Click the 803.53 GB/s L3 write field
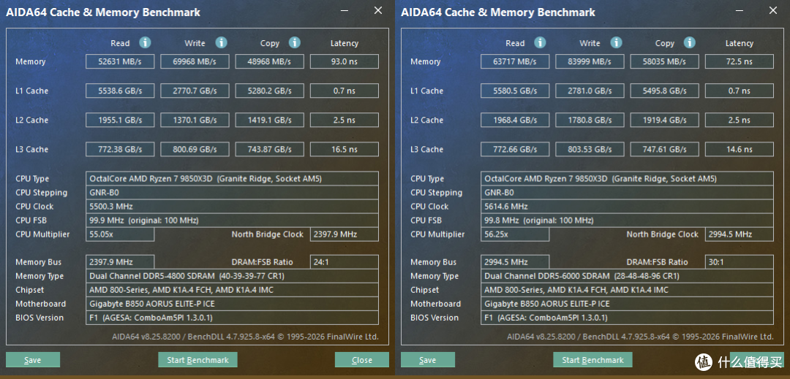This screenshot has height=379, width=790. coord(590,149)
